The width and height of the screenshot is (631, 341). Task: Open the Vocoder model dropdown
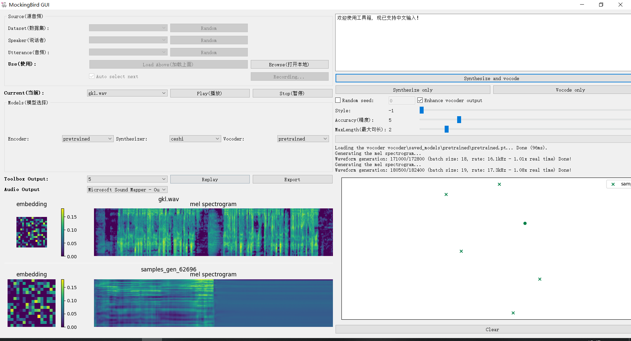[x=302, y=139]
